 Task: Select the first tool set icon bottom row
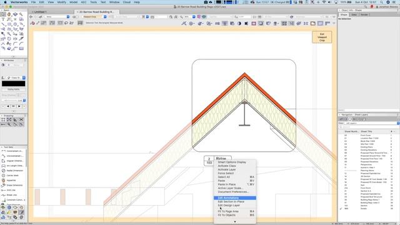pos(3,217)
